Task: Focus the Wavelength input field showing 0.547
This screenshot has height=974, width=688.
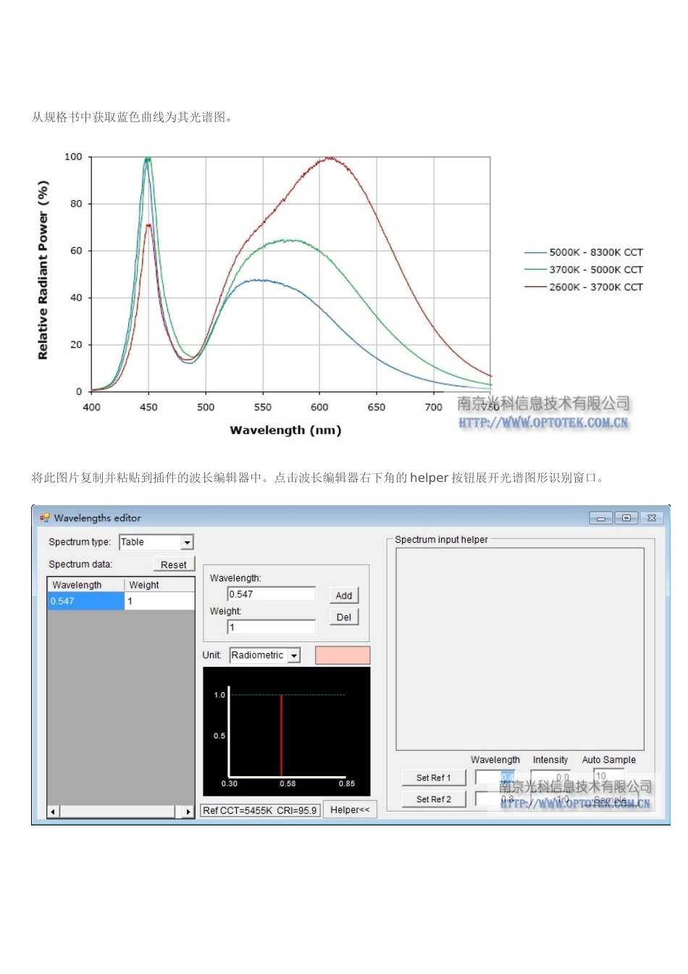Action: (x=272, y=594)
